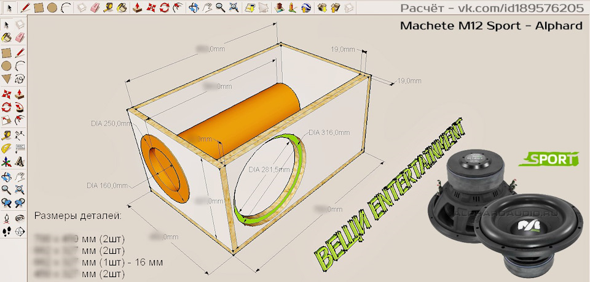Pick the pink Eraser in the top toolbar
This screenshot has height=282, width=590.
pyautogui.click(x=95, y=7)
